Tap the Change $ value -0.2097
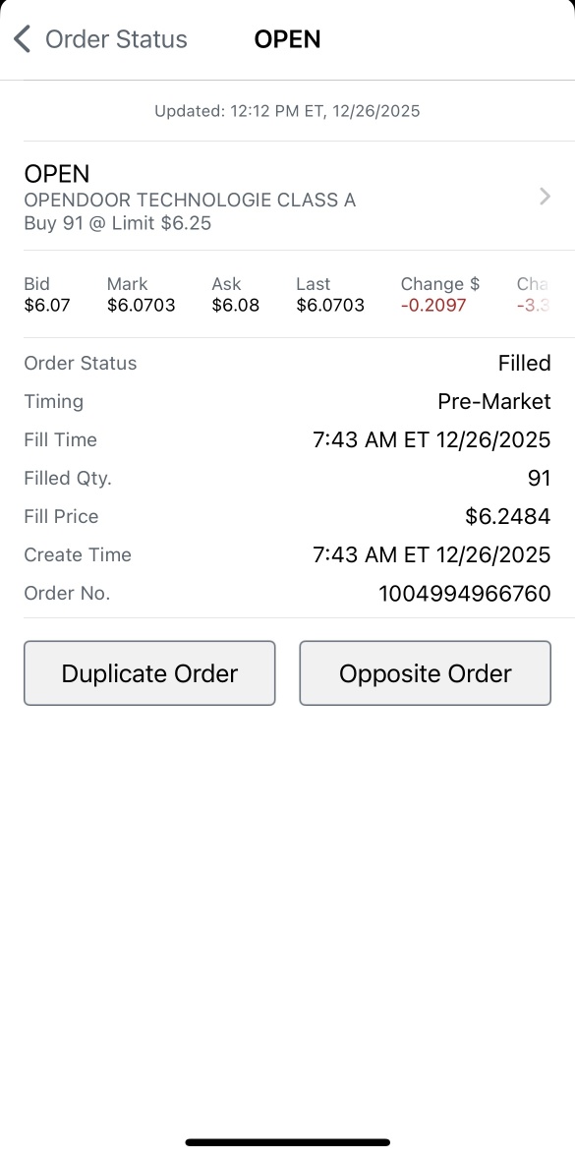The width and height of the screenshot is (575, 1158). (x=433, y=305)
